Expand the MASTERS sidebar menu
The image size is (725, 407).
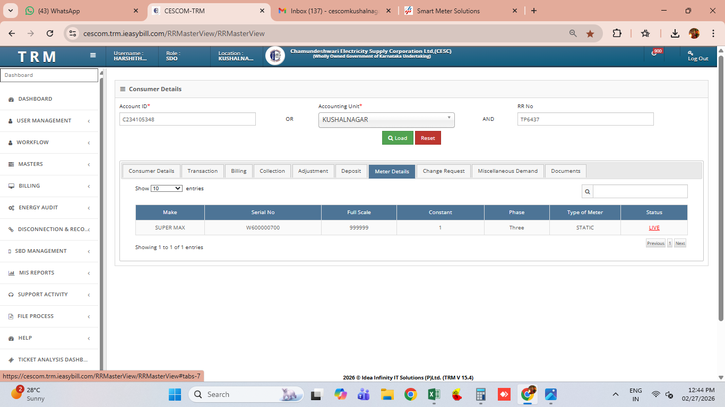[49, 164]
